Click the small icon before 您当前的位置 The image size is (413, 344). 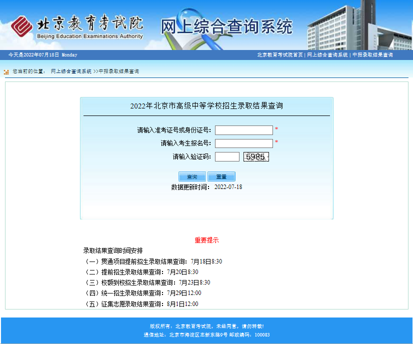[x=6, y=71]
